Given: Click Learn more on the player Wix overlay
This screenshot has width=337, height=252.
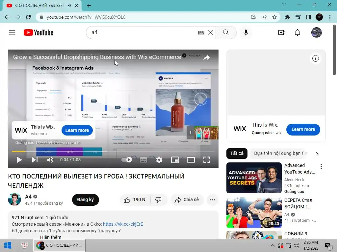Looking at the screenshot, I should tap(77, 130).
